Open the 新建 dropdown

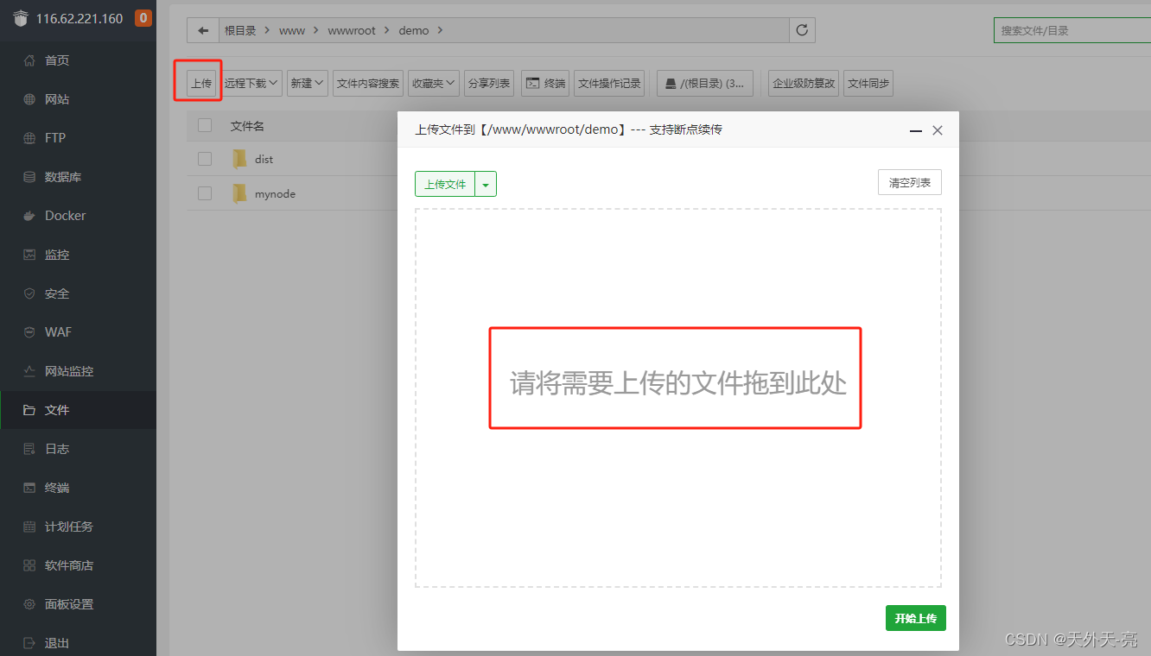coord(307,83)
